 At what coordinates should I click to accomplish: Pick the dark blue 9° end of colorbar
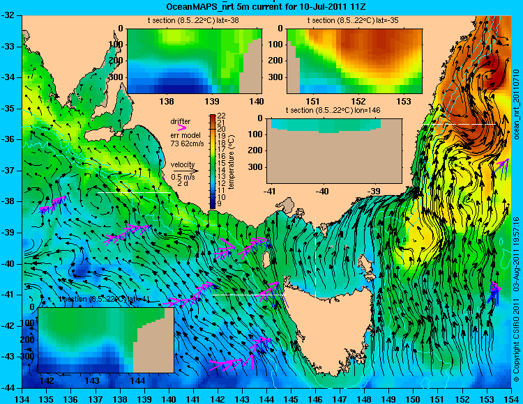[213, 205]
